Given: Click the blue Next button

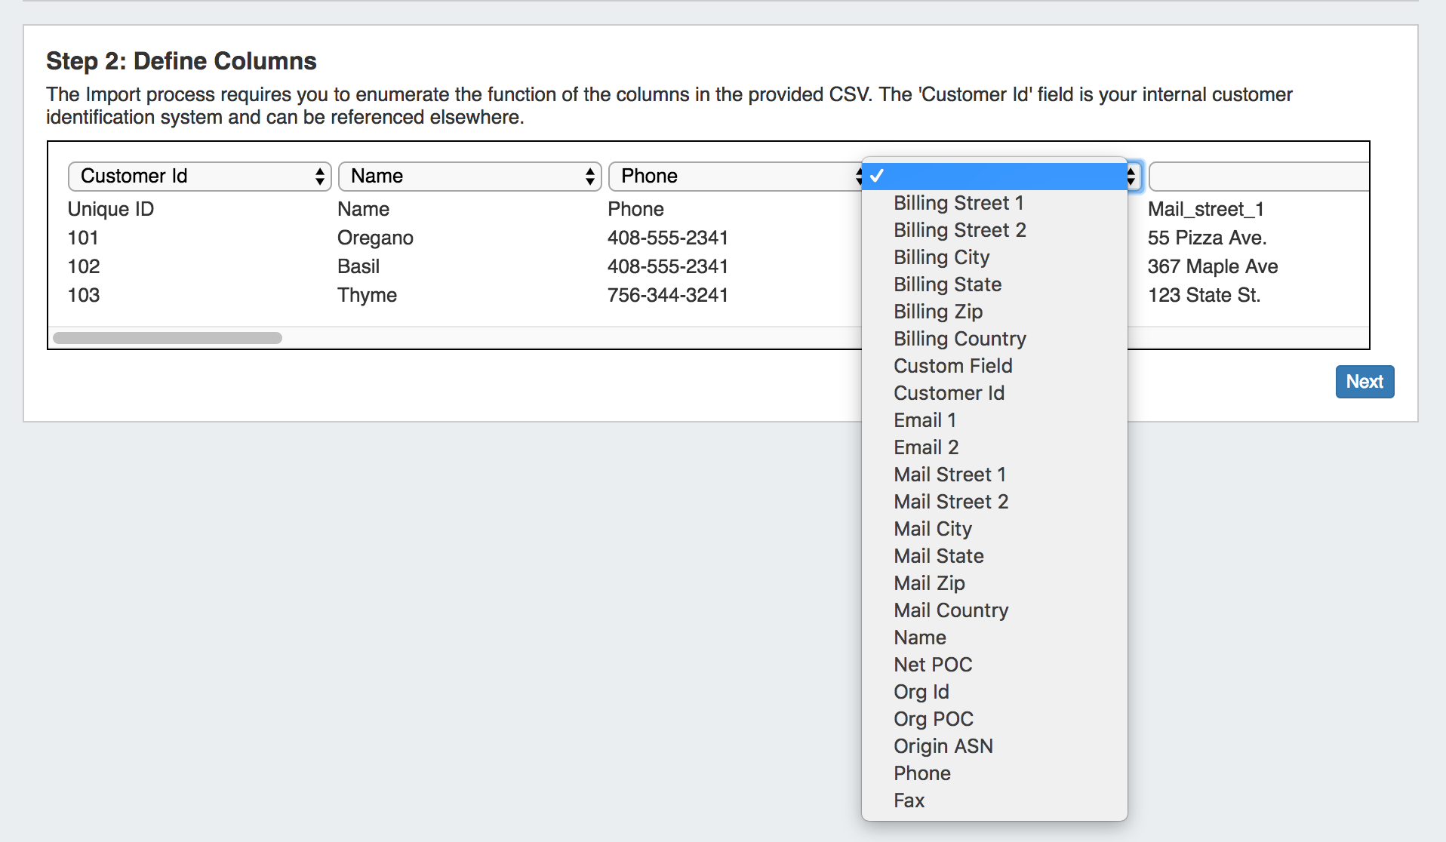Looking at the screenshot, I should (x=1364, y=382).
